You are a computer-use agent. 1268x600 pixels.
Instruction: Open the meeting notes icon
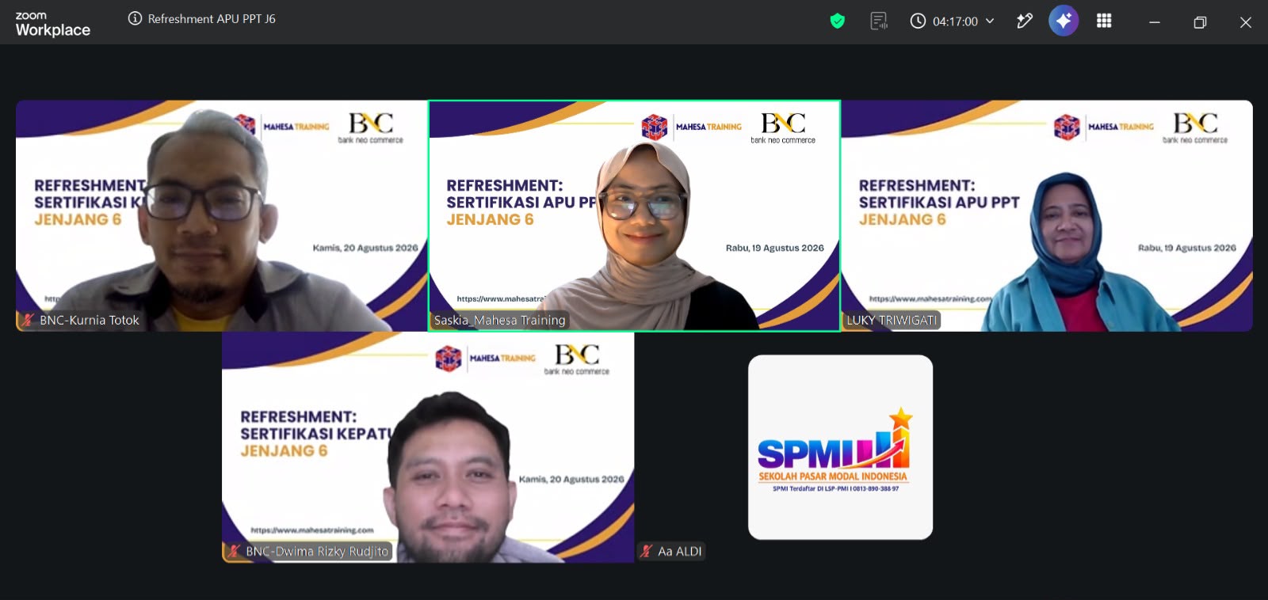pos(879,21)
